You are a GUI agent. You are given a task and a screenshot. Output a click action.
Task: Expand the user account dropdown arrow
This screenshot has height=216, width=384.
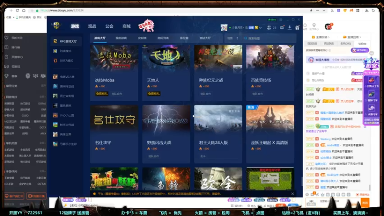tap(260, 28)
